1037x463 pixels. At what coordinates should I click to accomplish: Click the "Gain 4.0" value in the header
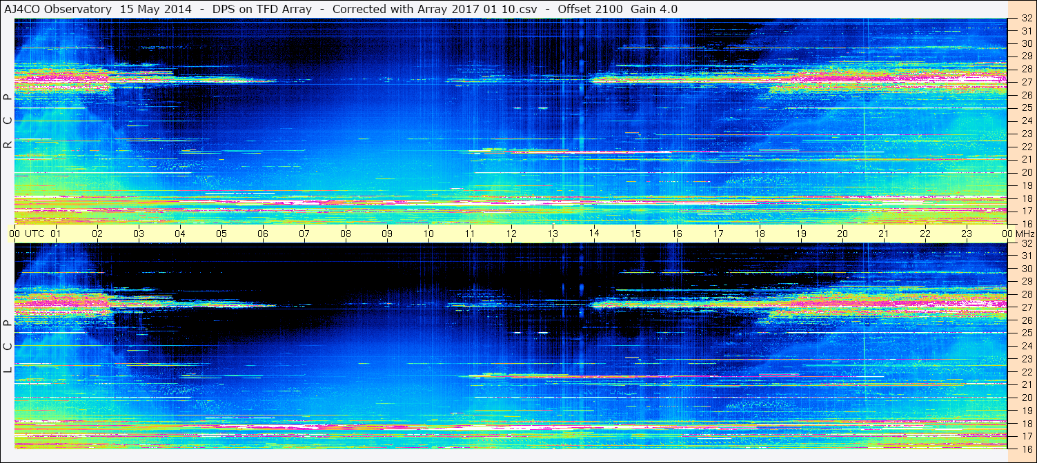coord(653,9)
